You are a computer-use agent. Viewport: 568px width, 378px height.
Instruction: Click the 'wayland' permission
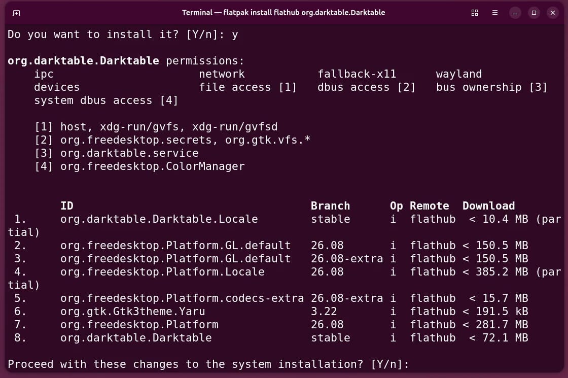[x=459, y=74]
